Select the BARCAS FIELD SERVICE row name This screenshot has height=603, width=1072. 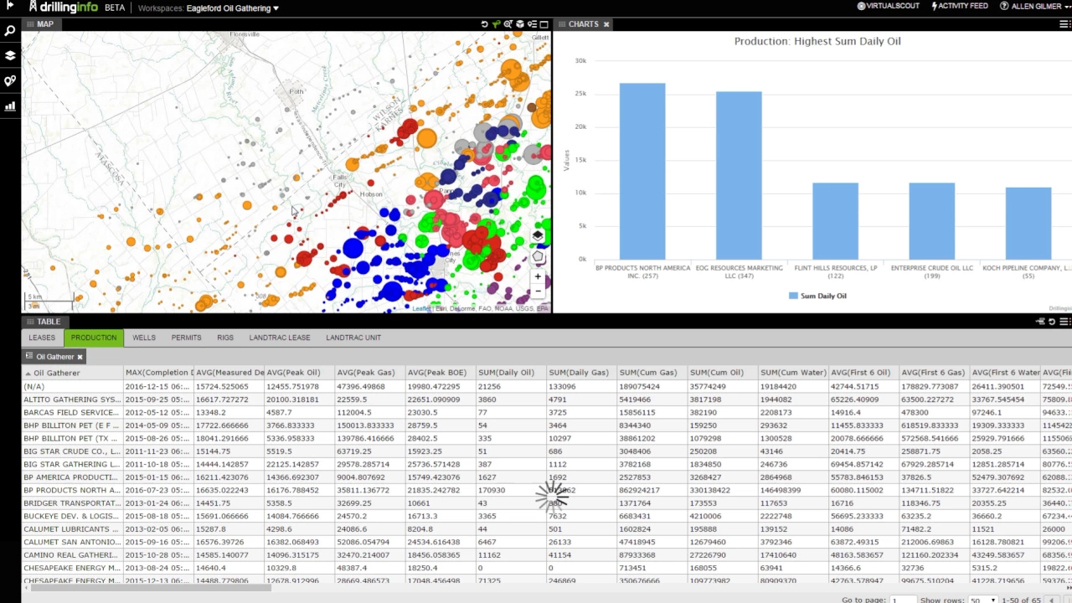pos(71,412)
